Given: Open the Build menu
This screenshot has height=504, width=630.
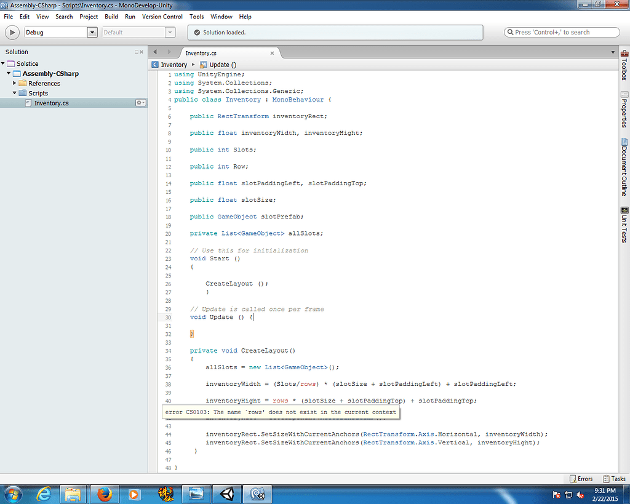Looking at the screenshot, I should pos(111,17).
